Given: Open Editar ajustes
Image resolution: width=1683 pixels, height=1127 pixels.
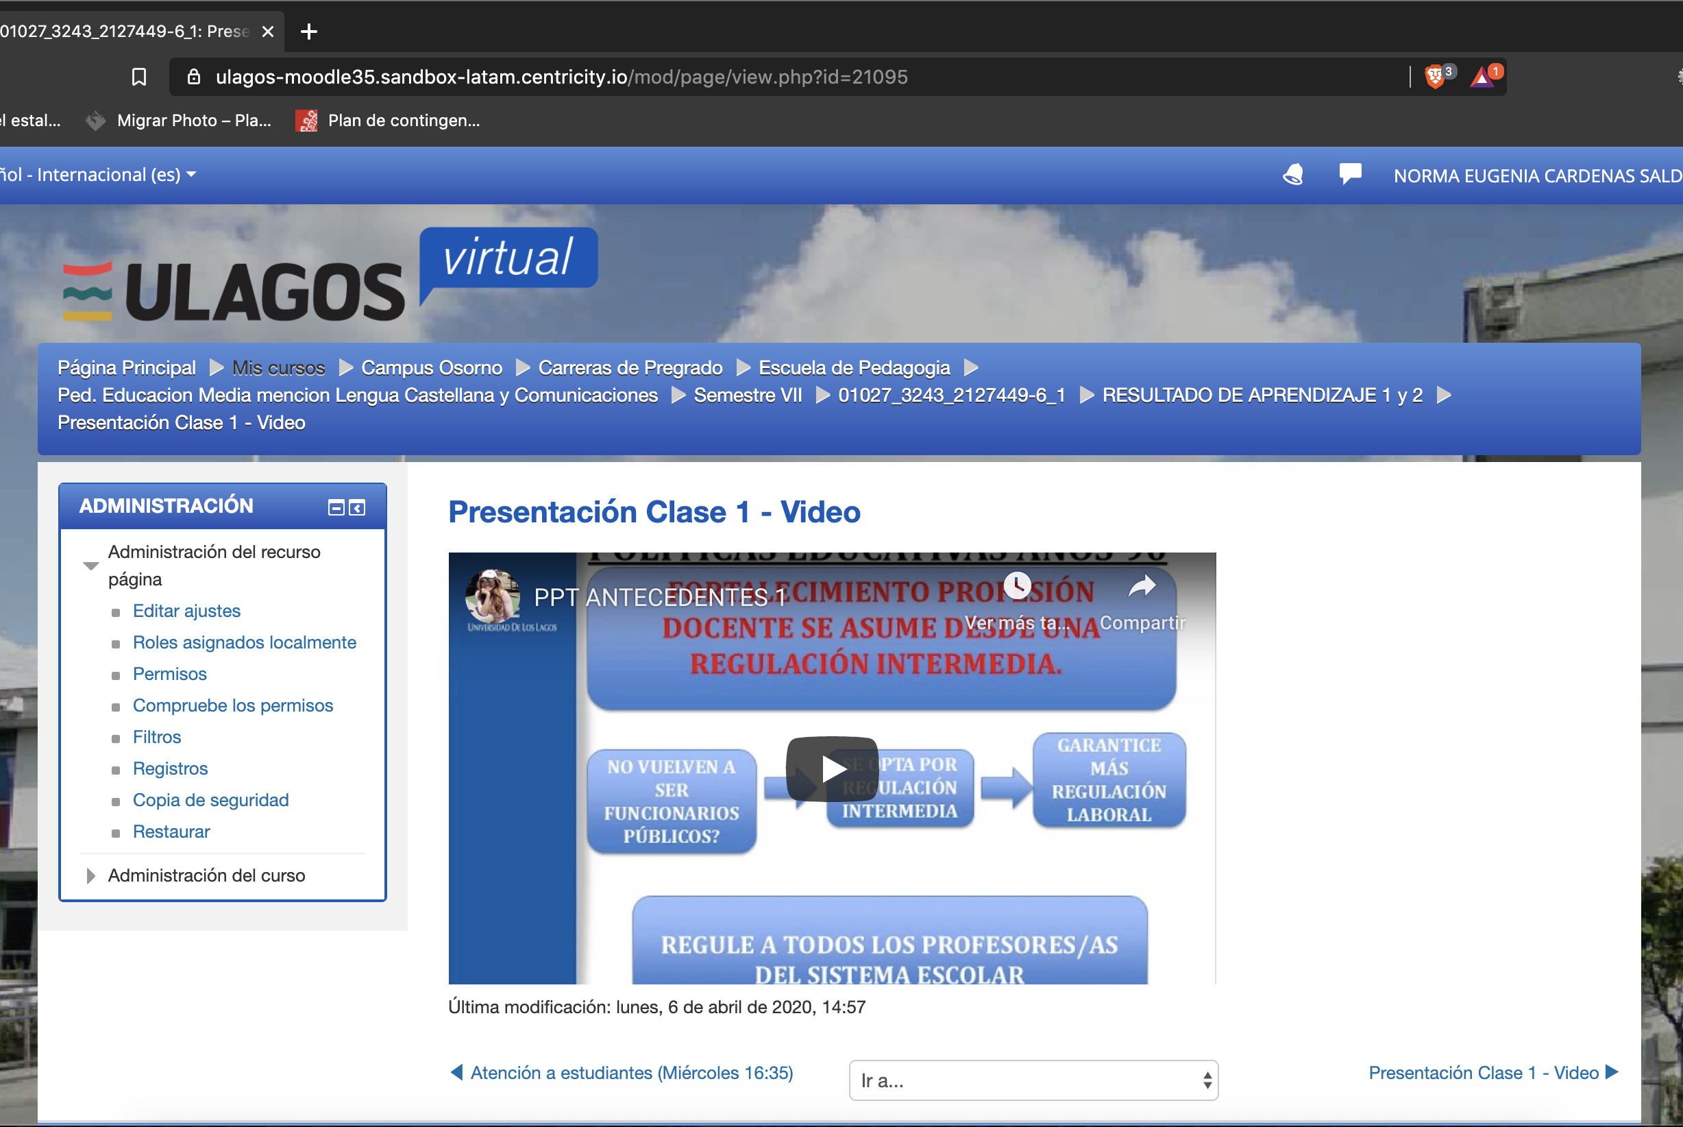Looking at the screenshot, I should 187,611.
